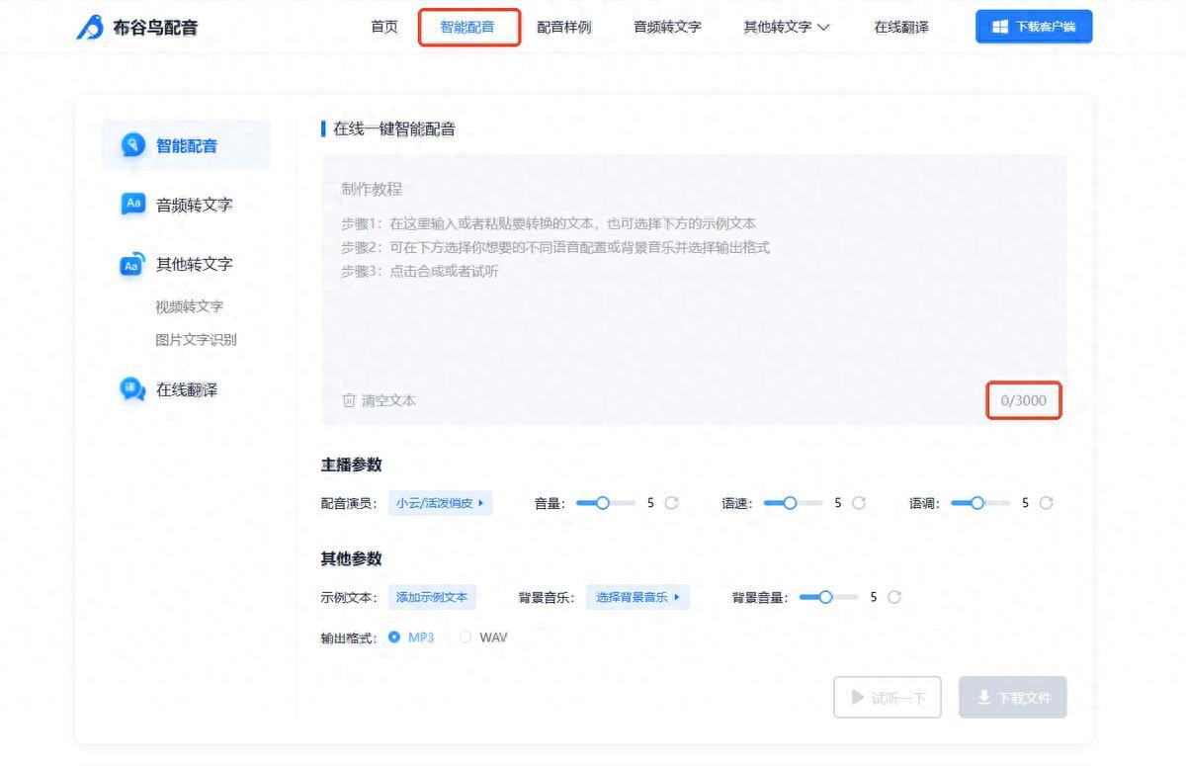Click the 在线翻译 chat bubble icon
The image size is (1186, 766).
(x=132, y=389)
